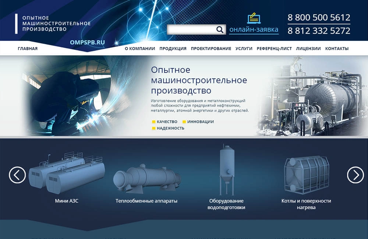Click inside the search input field
This screenshot has width=368, height=239.
coord(191,30)
